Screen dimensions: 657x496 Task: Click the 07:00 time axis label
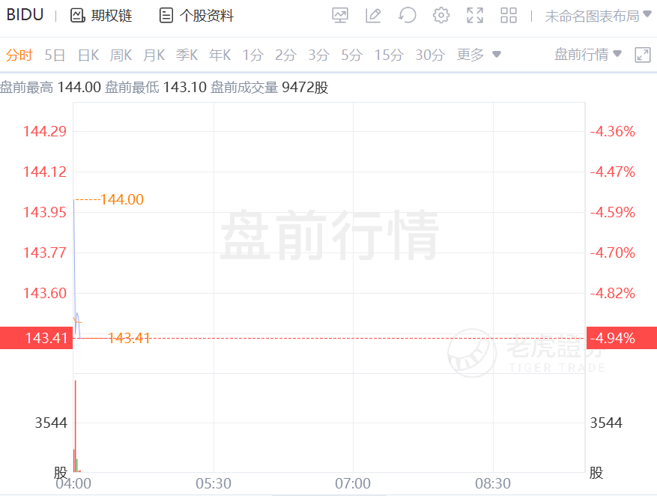[353, 484]
